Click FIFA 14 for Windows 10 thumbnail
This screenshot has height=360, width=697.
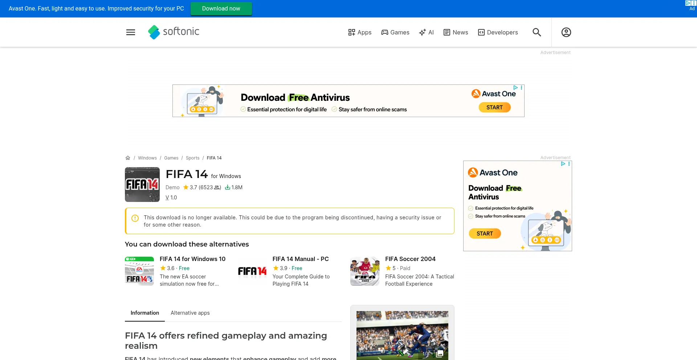coord(139,271)
